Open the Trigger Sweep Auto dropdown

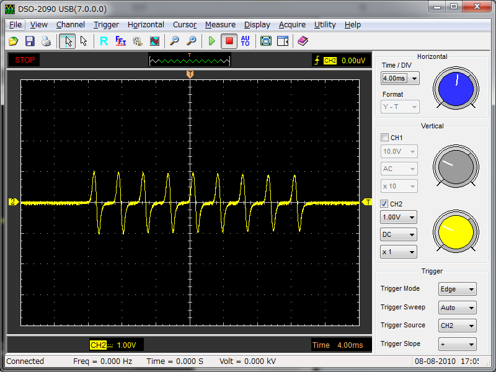tap(458, 308)
